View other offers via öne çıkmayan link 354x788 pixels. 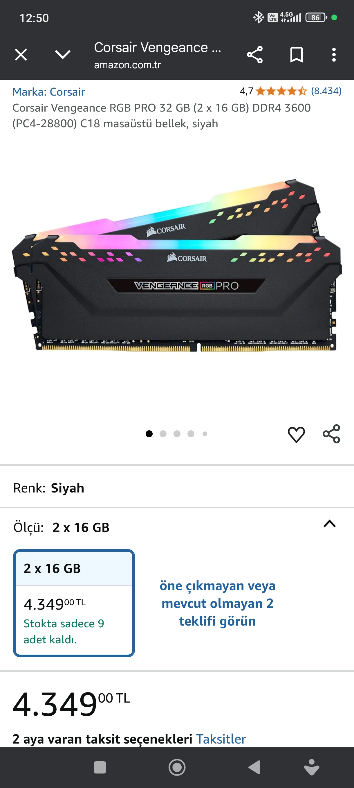click(x=217, y=603)
